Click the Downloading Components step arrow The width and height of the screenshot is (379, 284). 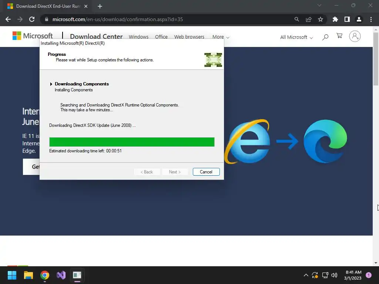coord(51,84)
